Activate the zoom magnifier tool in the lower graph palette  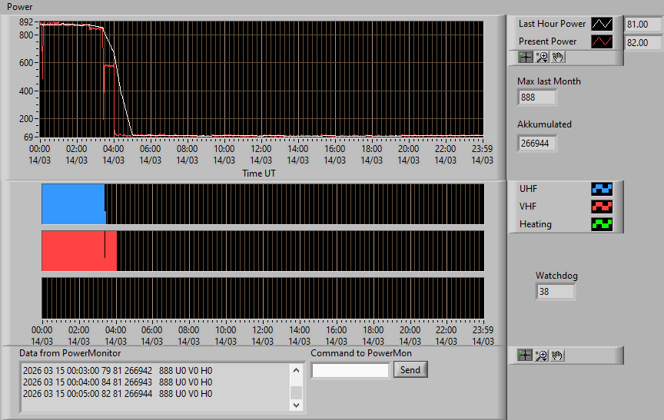(541, 356)
